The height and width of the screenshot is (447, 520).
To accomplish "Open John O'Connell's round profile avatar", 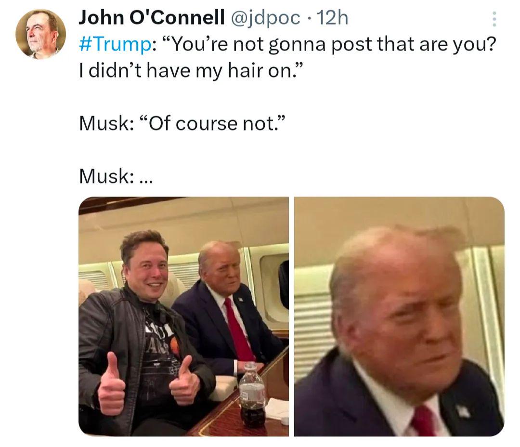I will [x=40, y=34].
